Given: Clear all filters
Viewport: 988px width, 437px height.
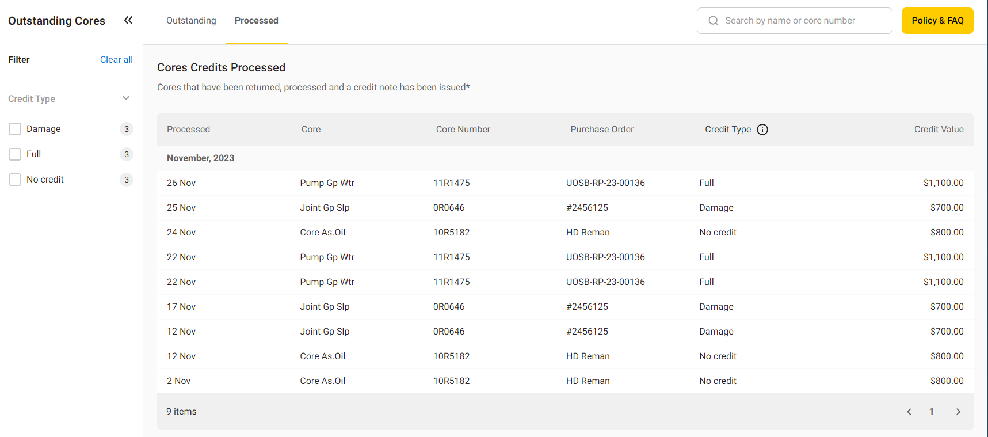Looking at the screenshot, I should pos(116,60).
